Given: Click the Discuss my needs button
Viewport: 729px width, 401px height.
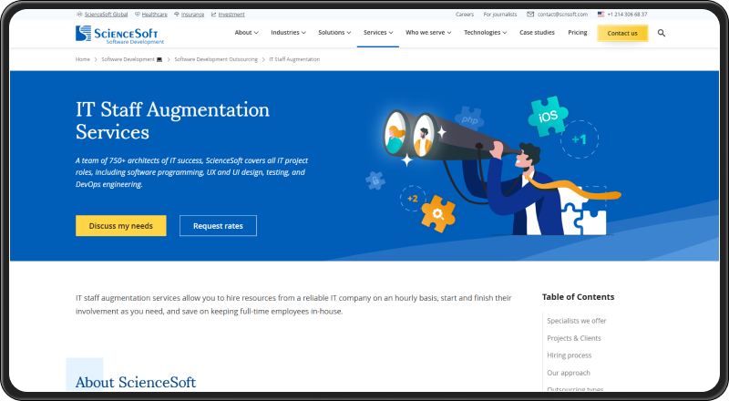Looking at the screenshot, I should pos(121,226).
